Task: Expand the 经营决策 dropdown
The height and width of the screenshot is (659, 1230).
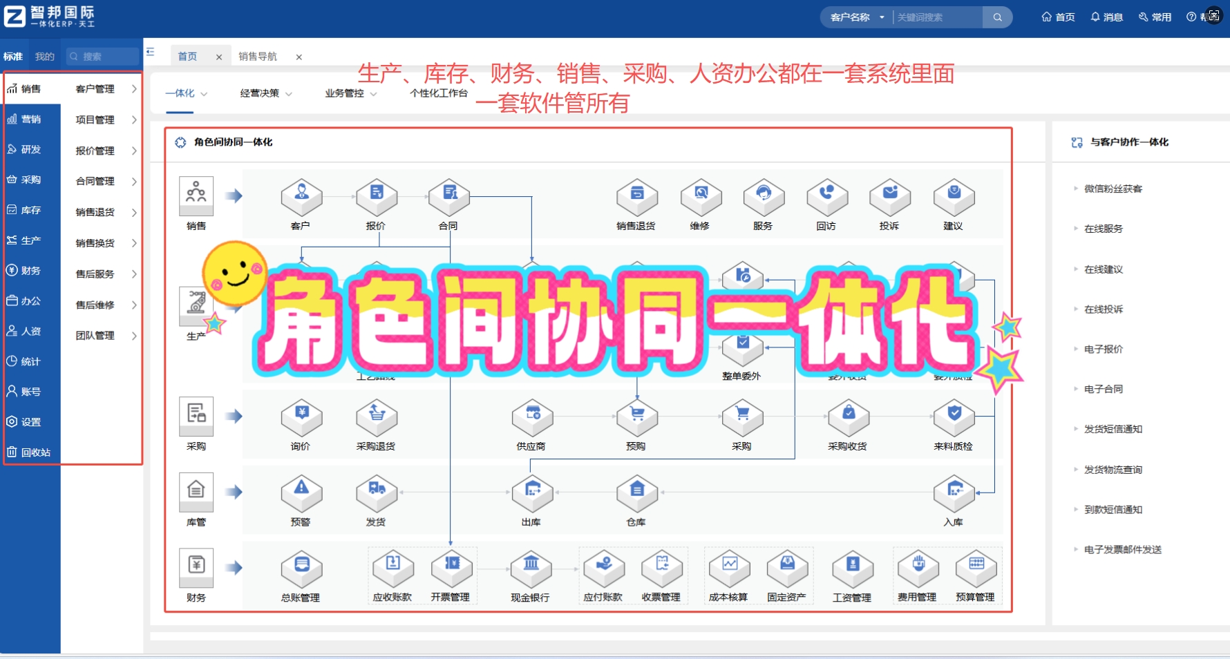Action: (x=266, y=93)
